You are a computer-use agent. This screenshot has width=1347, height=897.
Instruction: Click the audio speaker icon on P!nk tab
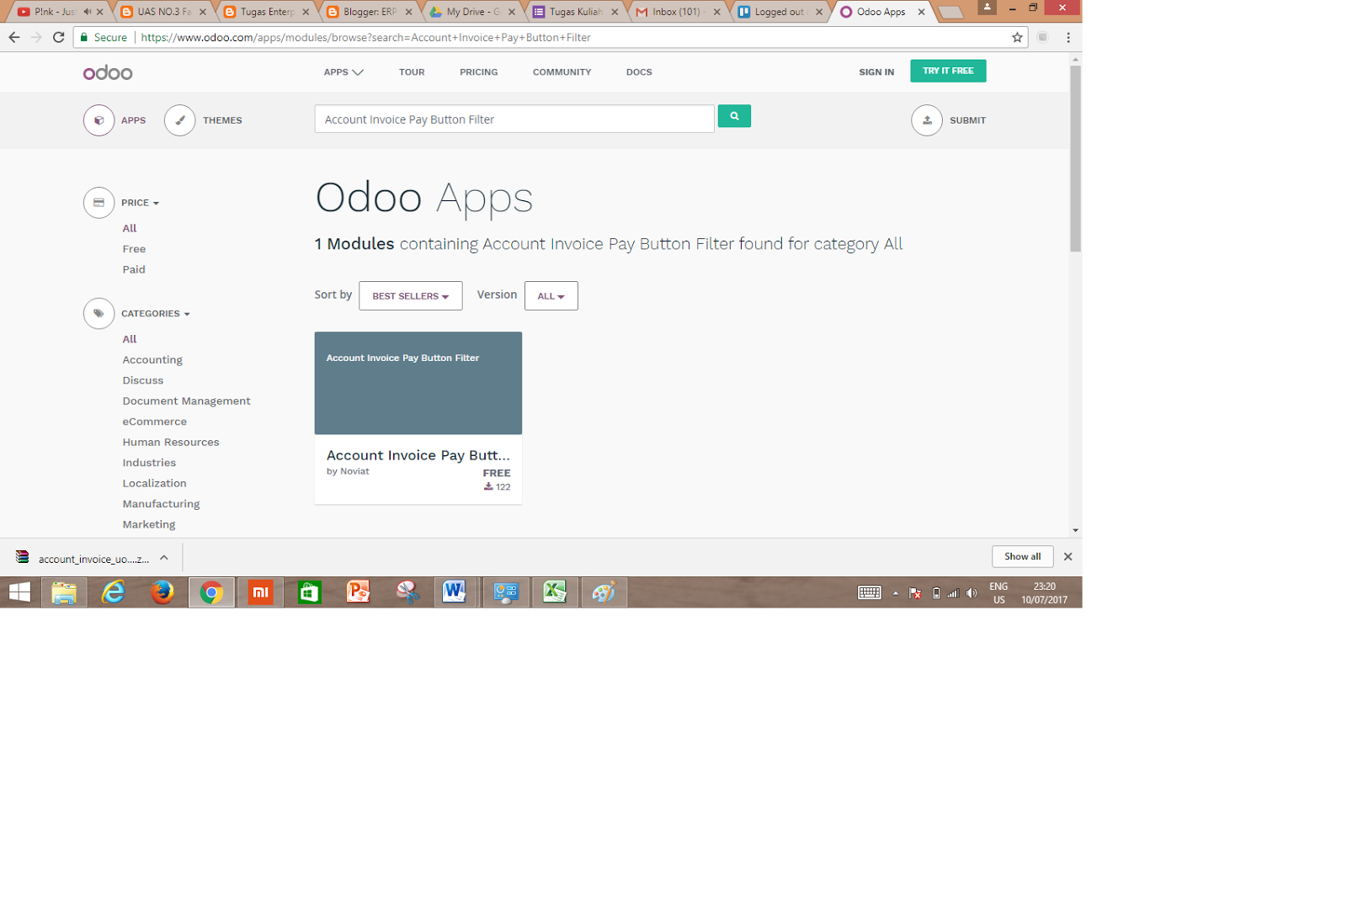(87, 12)
